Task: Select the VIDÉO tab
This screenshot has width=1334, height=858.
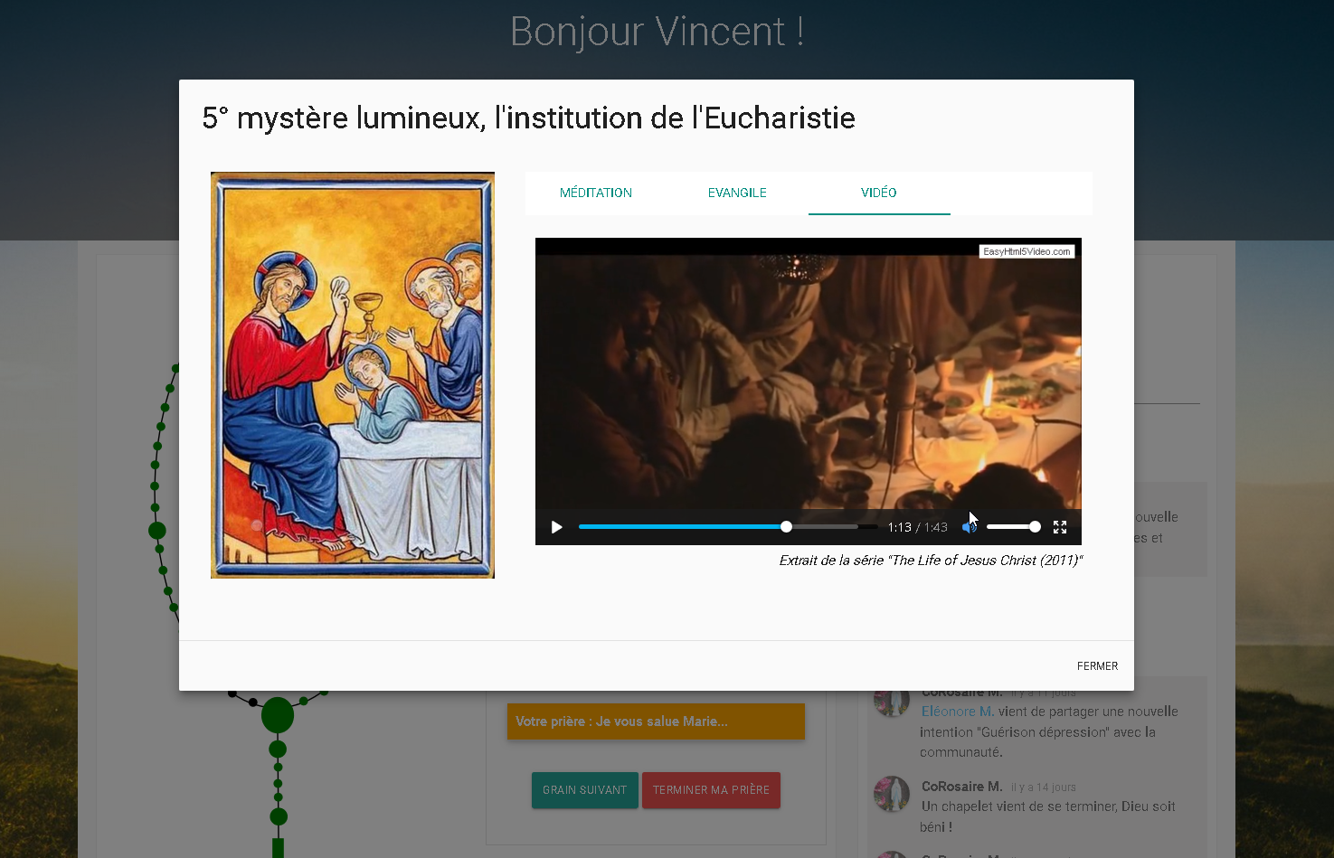Action: (879, 193)
